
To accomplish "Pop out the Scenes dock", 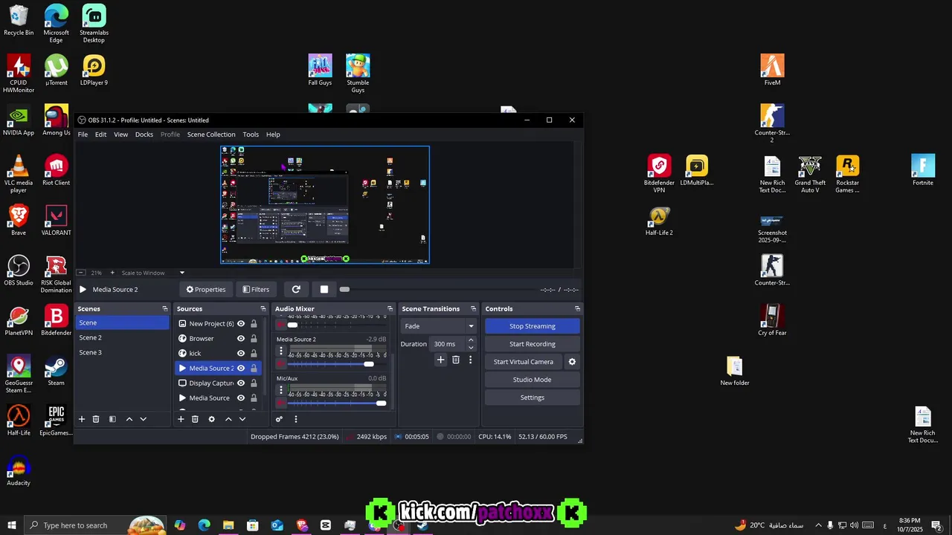I will tap(165, 308).
